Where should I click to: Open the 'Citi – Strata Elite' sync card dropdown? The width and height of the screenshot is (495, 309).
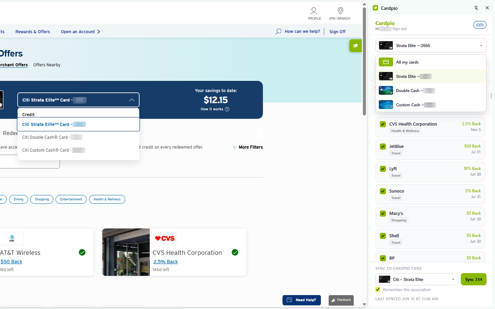pos(416,279)
